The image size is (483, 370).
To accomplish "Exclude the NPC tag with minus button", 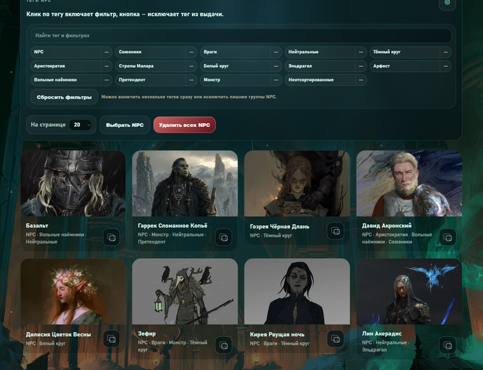I will click(106, 52).
